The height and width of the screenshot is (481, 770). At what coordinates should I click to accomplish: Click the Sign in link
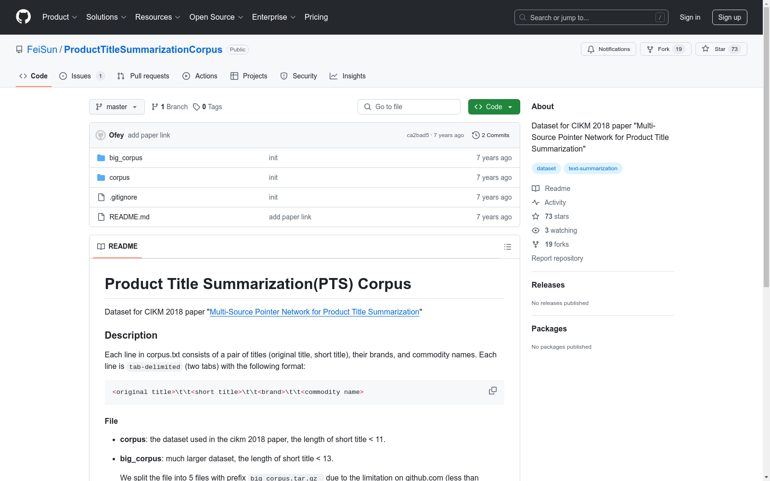point(690,17)
